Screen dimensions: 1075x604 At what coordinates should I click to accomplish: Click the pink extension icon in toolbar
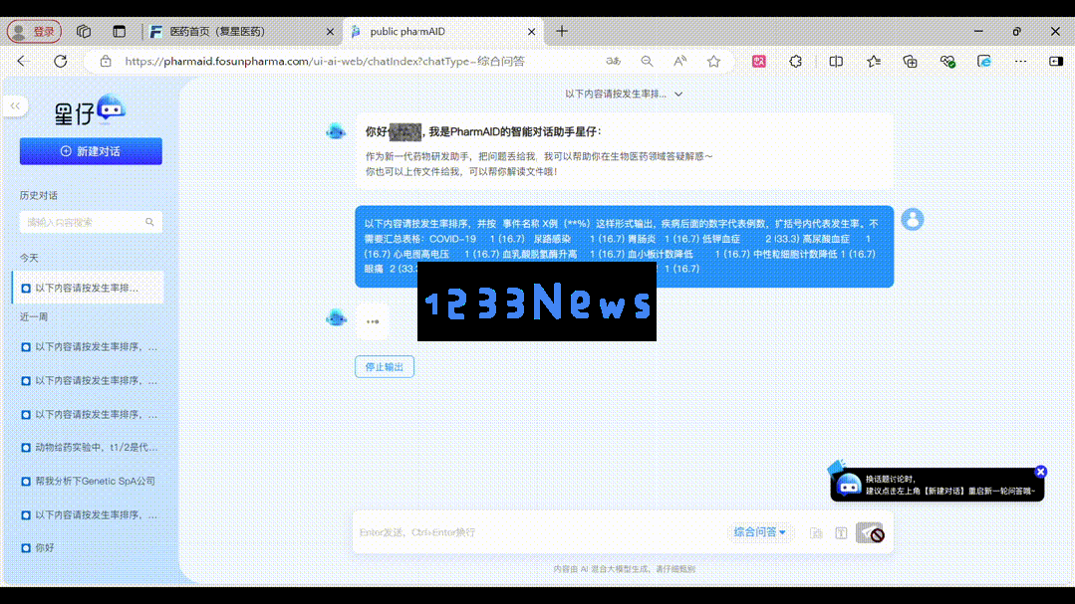point(759,61)
